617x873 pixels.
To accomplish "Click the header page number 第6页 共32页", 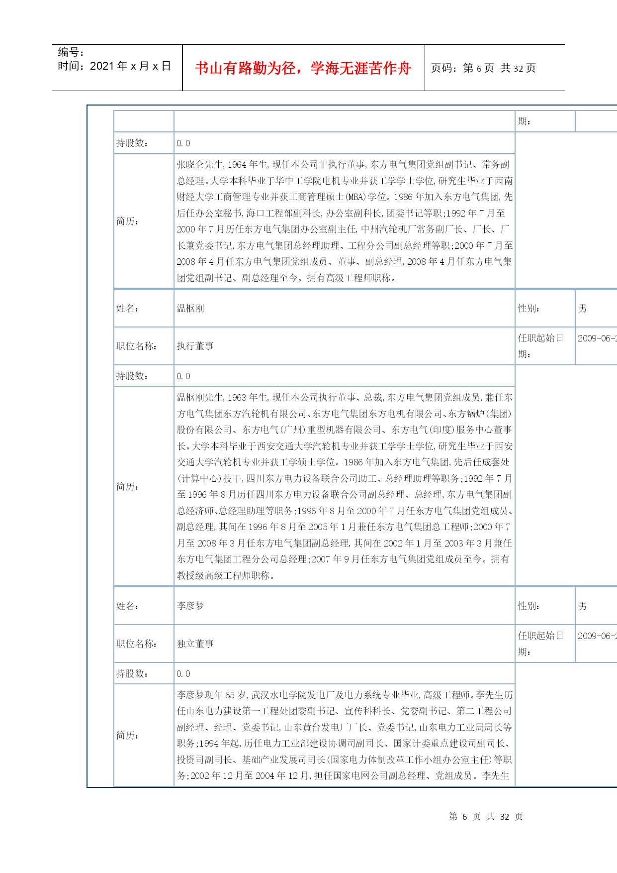I will (483, 68).
